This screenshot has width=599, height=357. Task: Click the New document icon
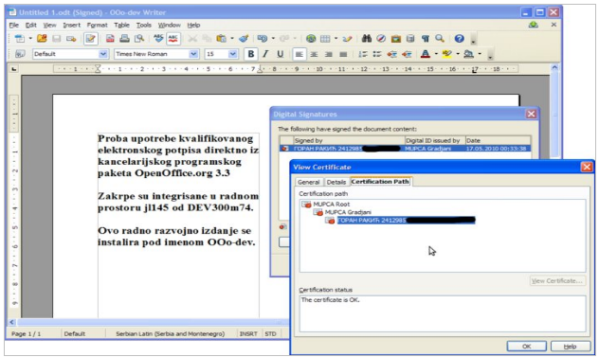[x=19, y=39]
